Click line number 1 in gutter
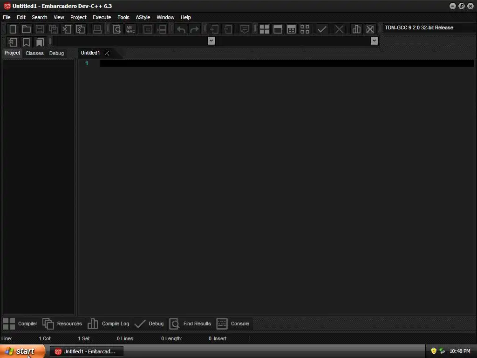 point(87,63)
